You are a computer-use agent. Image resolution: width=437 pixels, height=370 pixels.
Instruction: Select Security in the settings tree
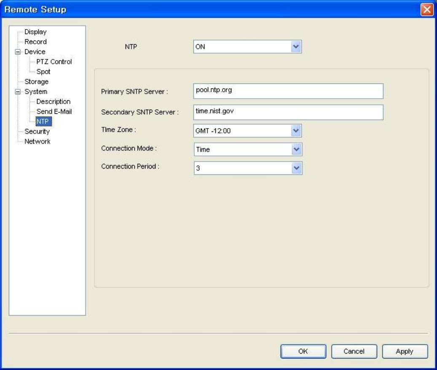coord(37,131)
